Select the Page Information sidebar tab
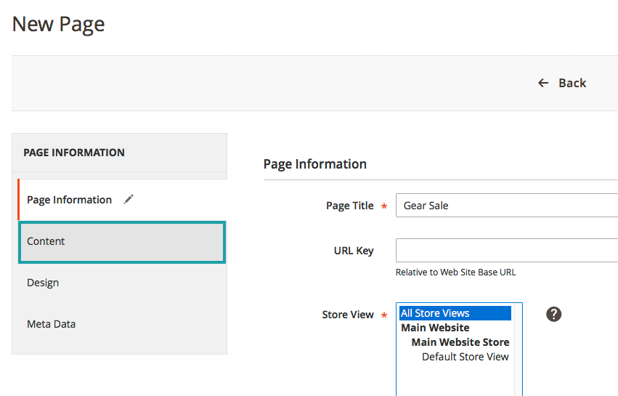Image resolution: width=618 pixels, height=396 pixels. pyautogui.click(x=122, y=200)
